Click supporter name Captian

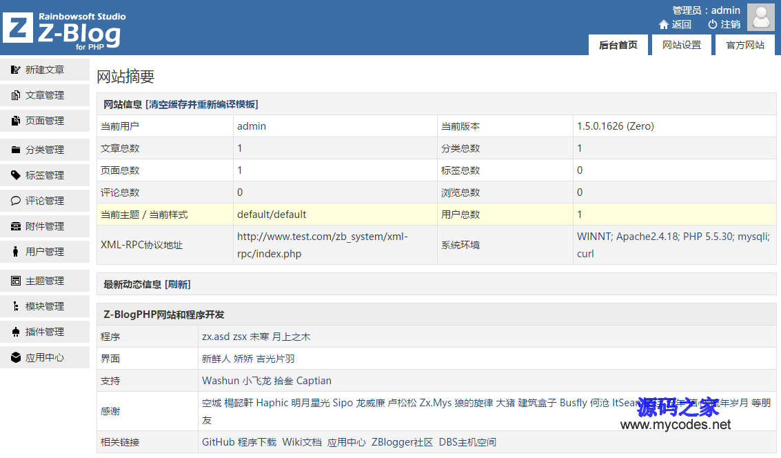[x=314, y=381]
